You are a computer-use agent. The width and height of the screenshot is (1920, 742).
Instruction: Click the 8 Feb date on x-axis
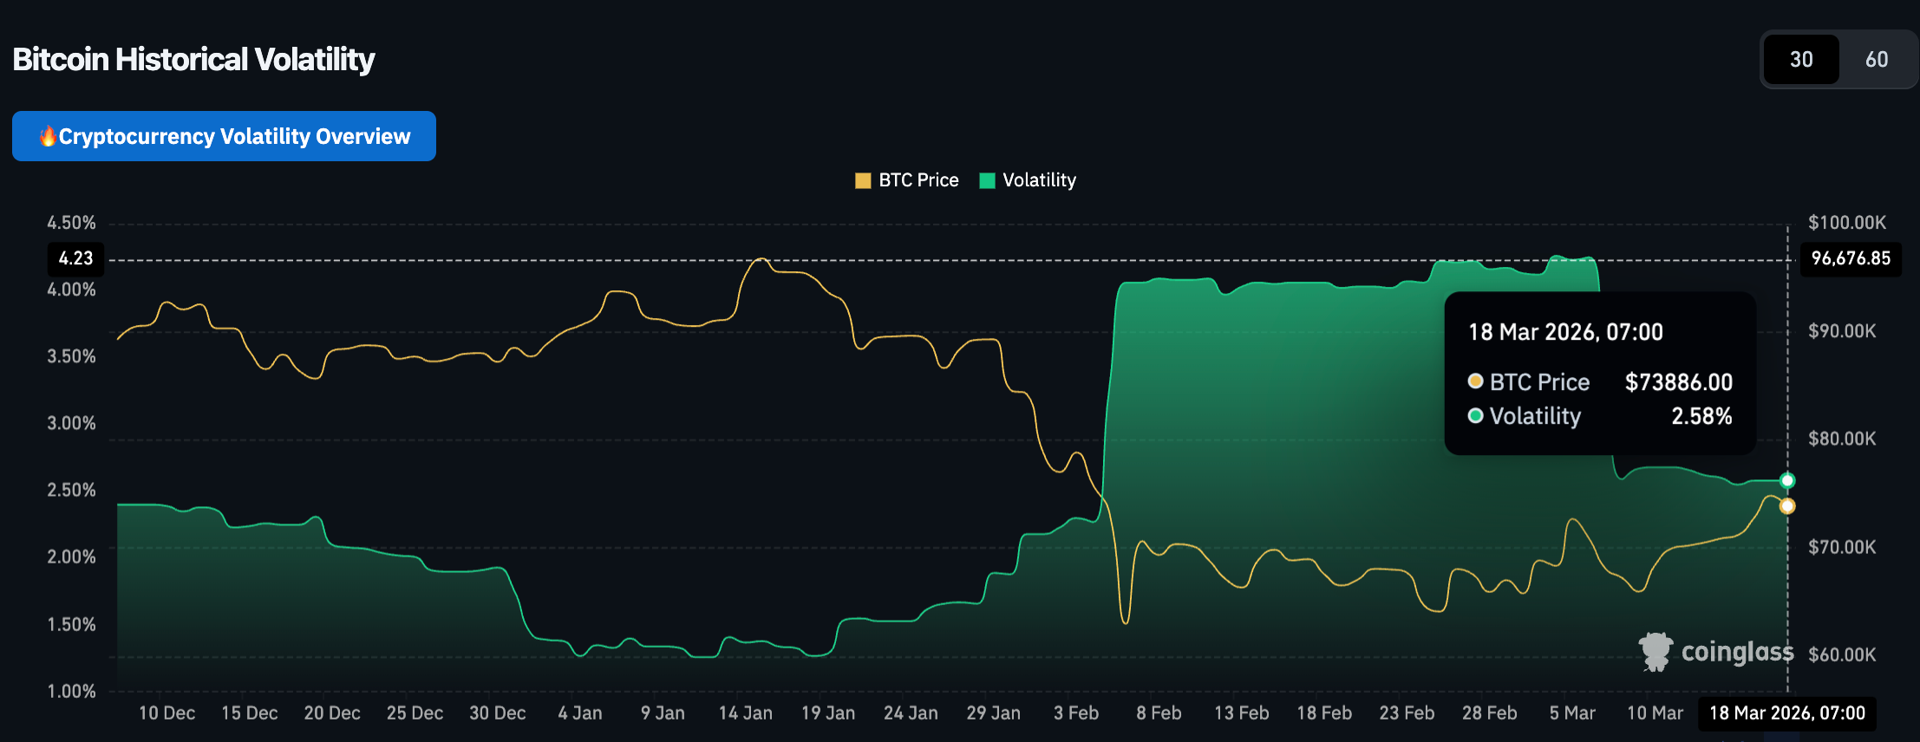pos(1159,713)
